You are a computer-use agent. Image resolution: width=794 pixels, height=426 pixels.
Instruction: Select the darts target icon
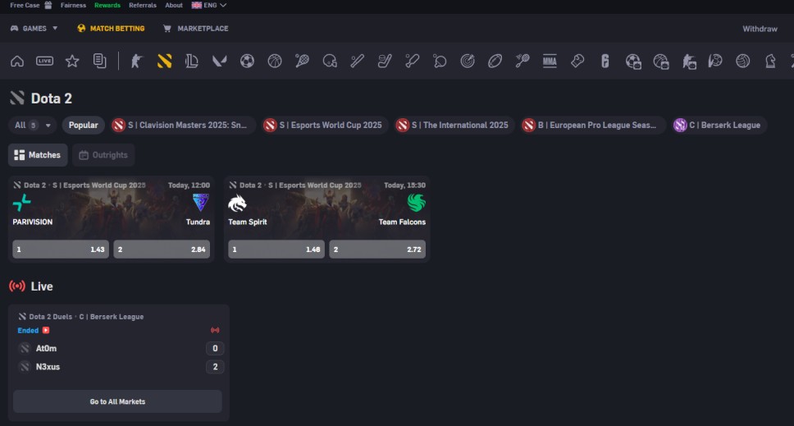click(468, 62)
